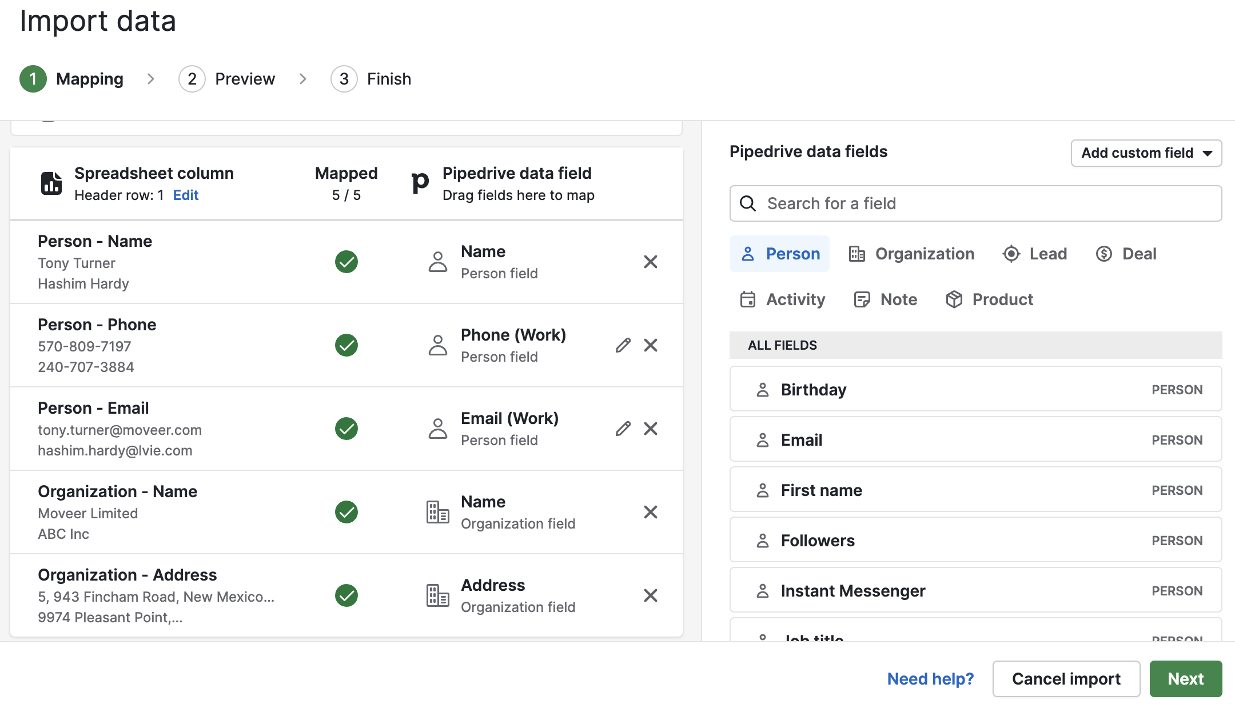
Task: Select the Birthday person field
Action: [x=975, y=390]
